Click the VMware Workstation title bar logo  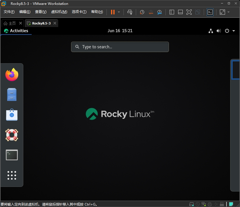click(4, 4)
